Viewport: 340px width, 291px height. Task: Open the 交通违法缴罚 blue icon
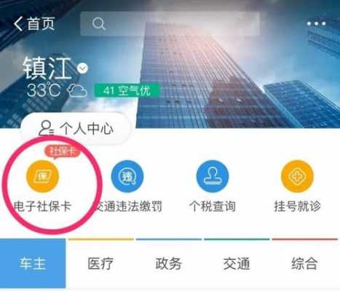127,176
